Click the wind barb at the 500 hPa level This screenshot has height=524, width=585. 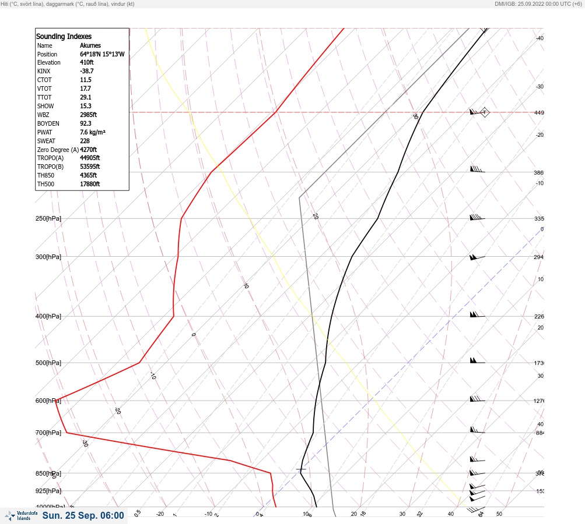point(477,360)
